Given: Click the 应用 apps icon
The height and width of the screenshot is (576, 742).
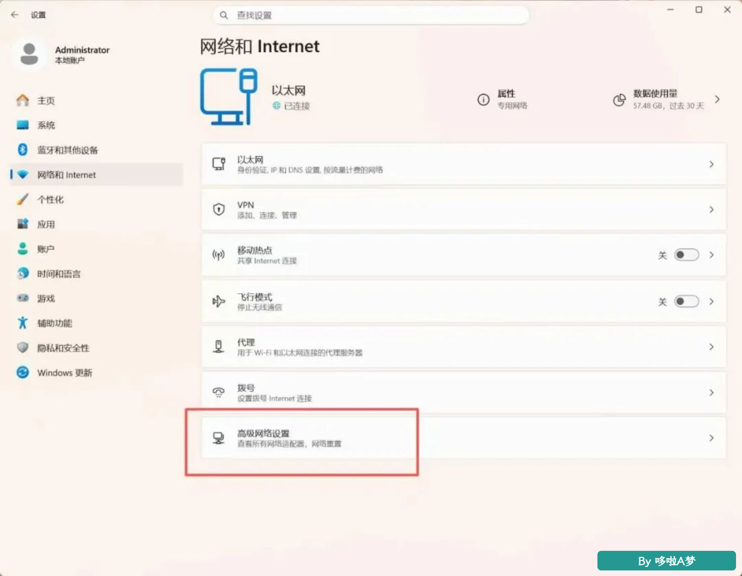Looking at the screenshot, I should click(x=23, y=224).
